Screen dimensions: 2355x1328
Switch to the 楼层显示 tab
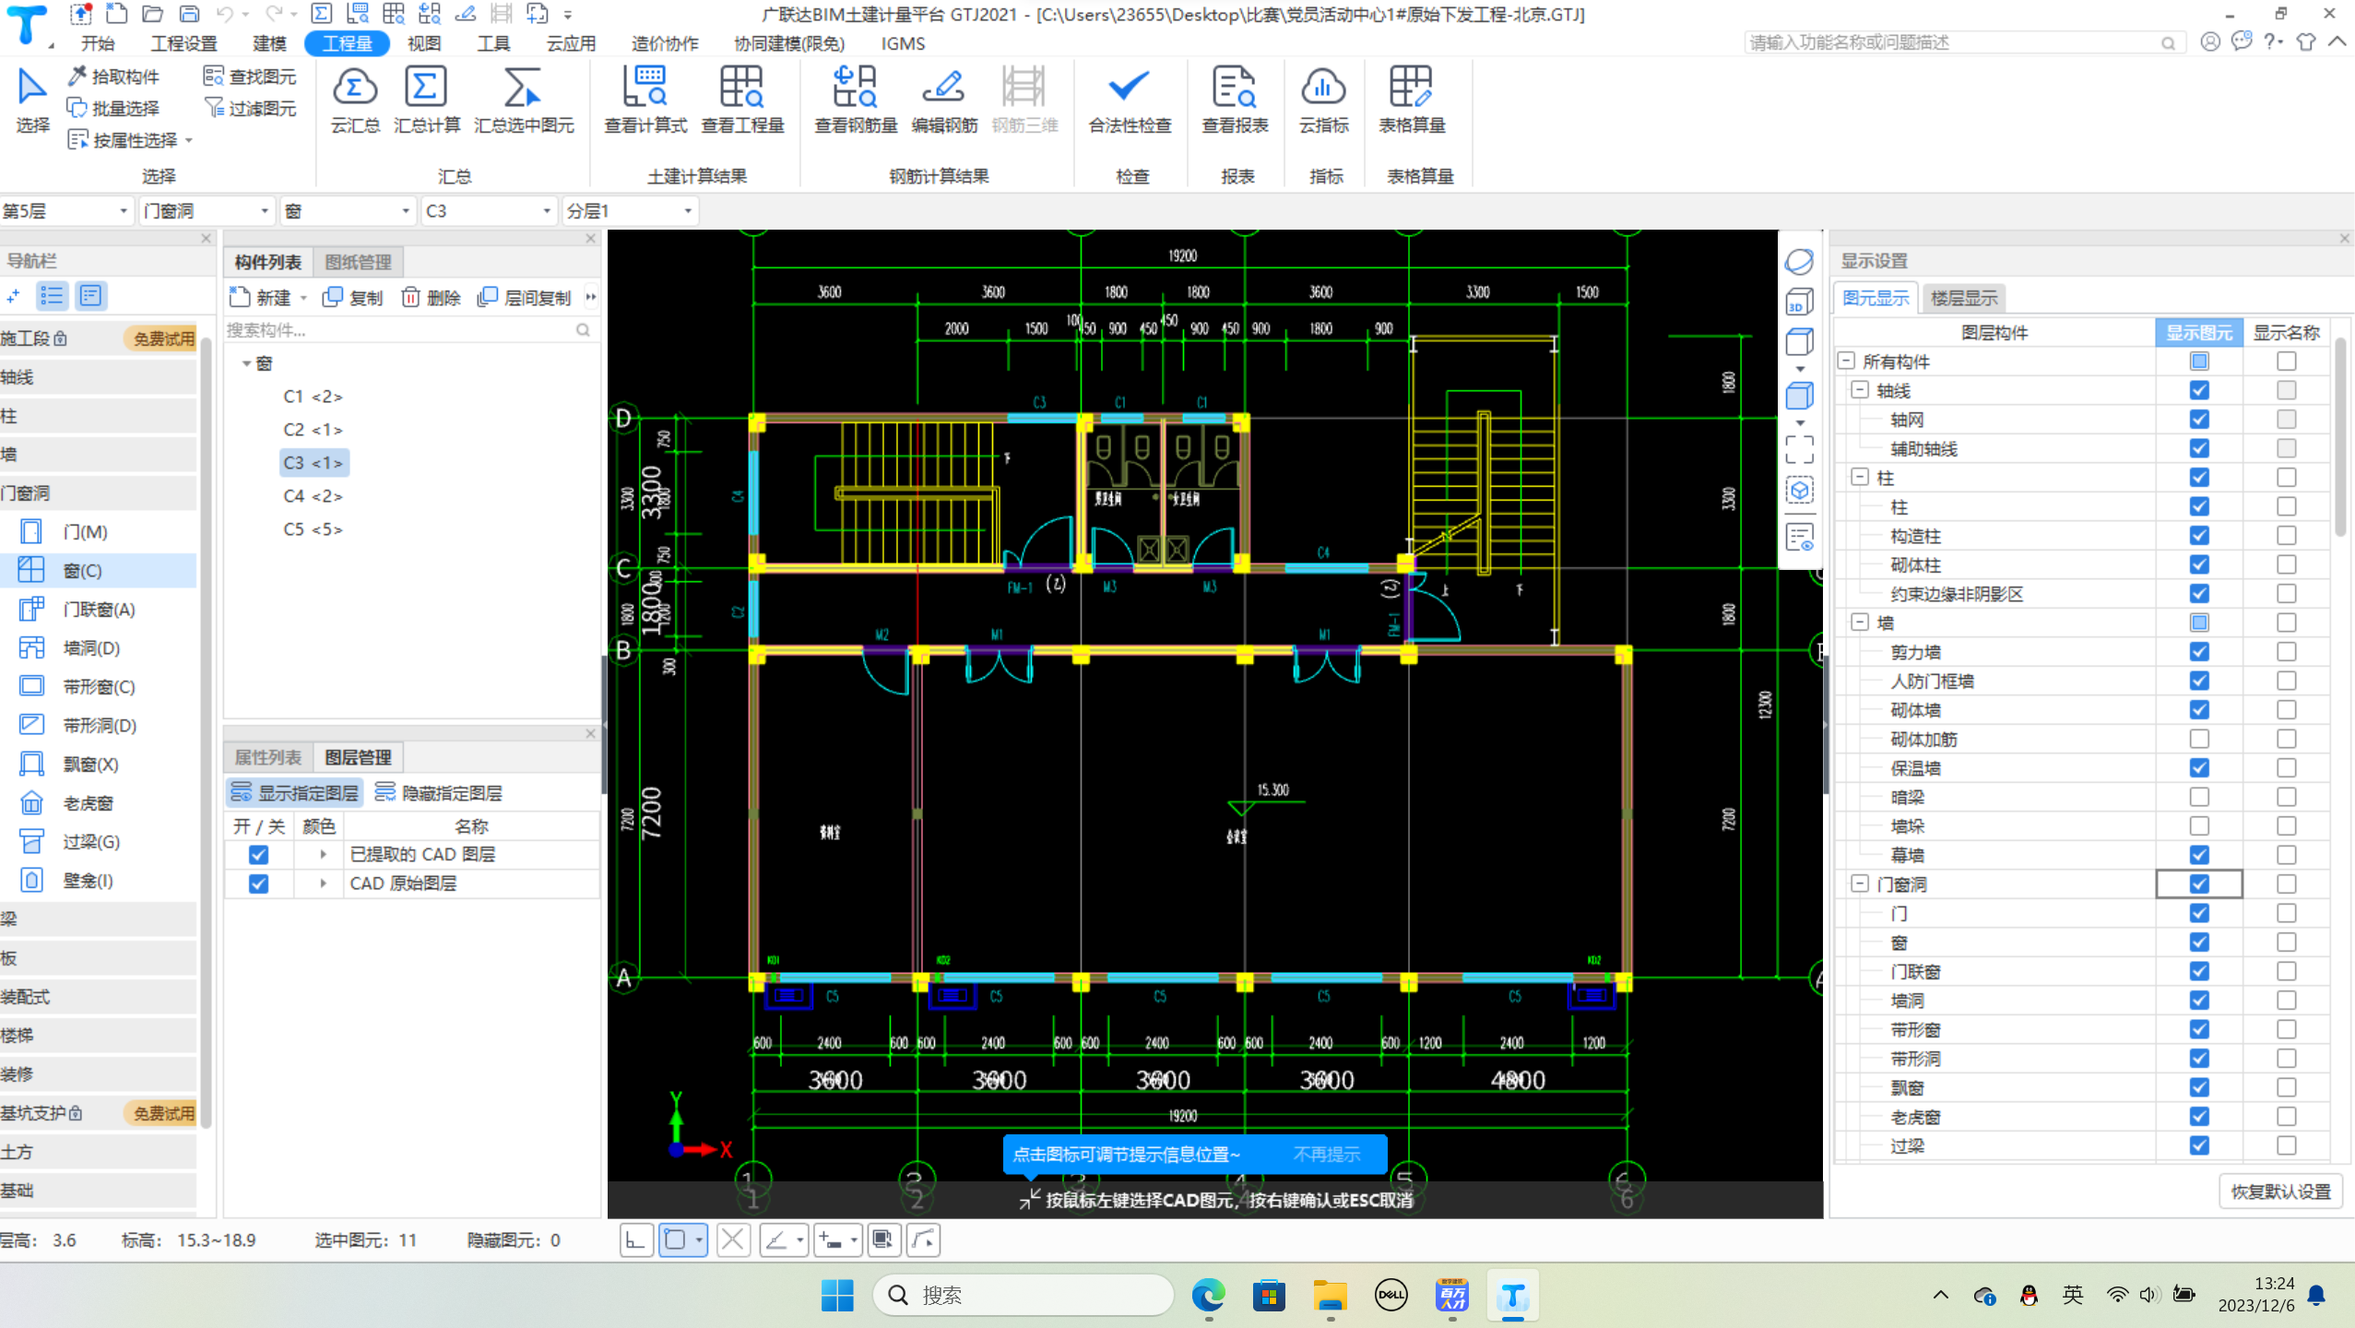[x=1963, y=298]
